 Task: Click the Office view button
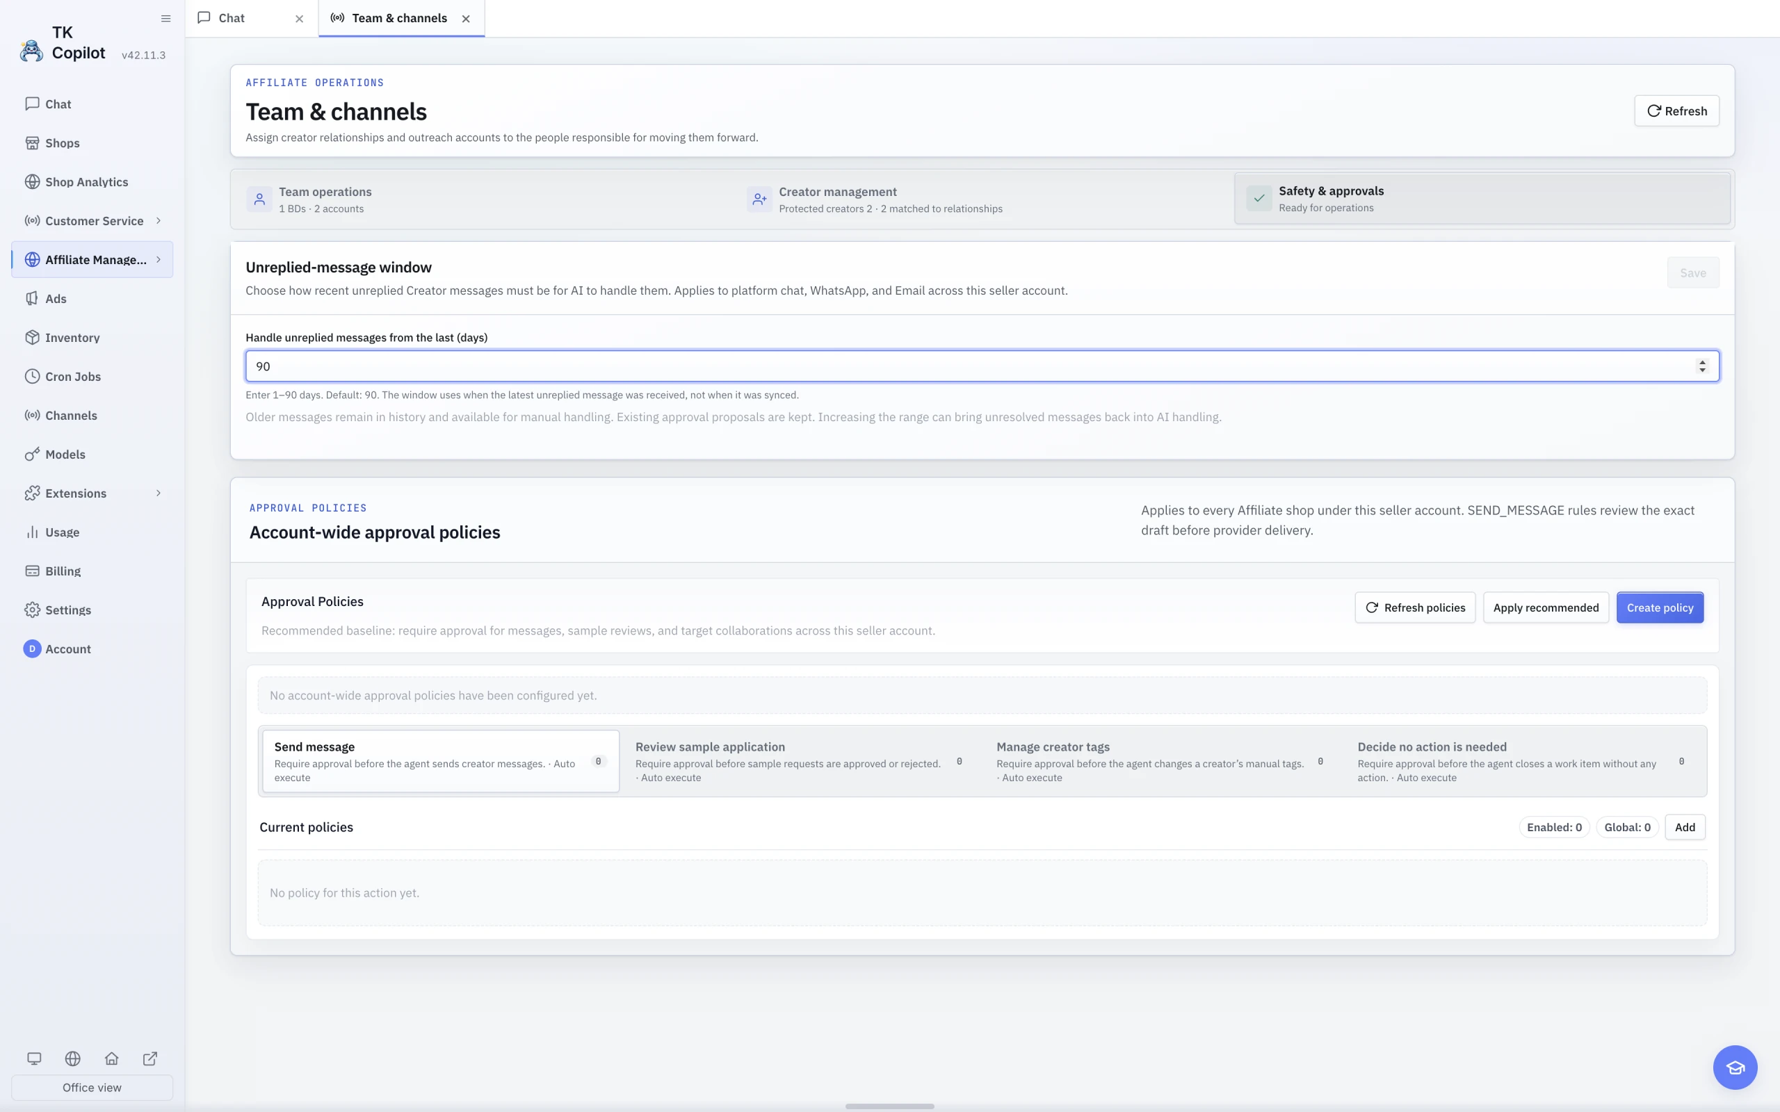click(x=92, y=1088)
